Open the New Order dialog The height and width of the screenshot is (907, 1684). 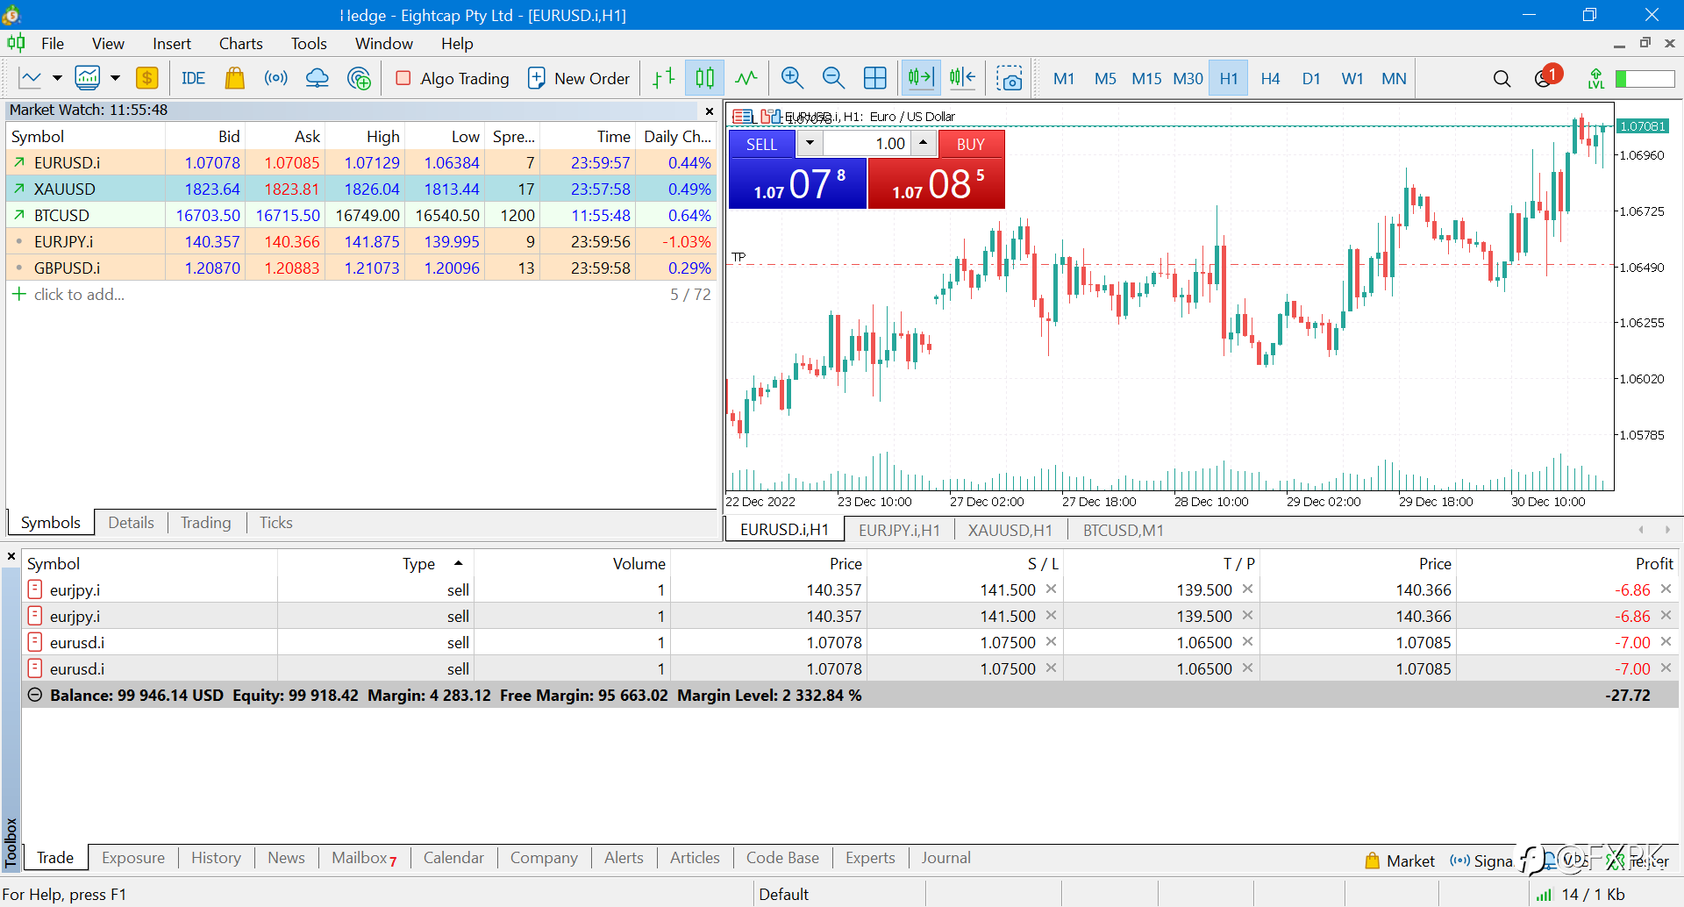pos(579,78)
